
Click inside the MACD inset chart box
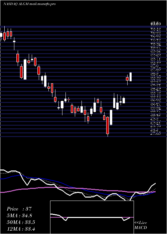(92, 217)
